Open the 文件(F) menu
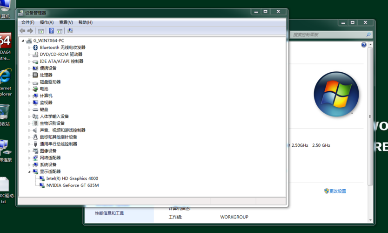The height and width of the screenshot is (233, 388). coord(28,22)
